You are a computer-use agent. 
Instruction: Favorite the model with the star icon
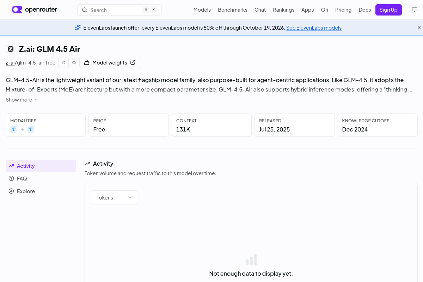click(x=74, y=62)
